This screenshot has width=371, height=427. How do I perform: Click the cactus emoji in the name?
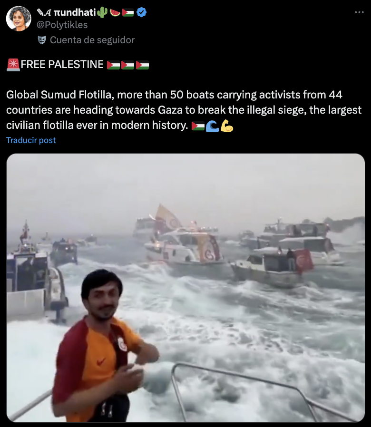tap(102, 12)
